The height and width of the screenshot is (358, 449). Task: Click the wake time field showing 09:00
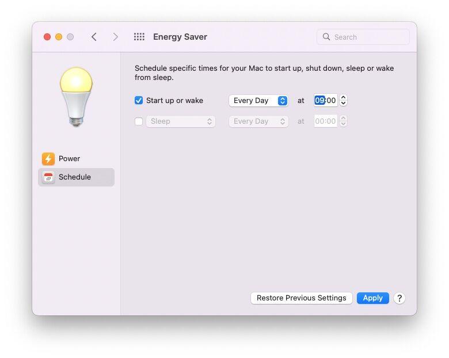tap(325, 101)
